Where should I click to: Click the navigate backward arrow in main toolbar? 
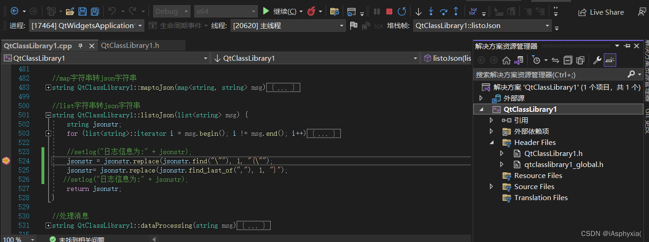[14, 11]
